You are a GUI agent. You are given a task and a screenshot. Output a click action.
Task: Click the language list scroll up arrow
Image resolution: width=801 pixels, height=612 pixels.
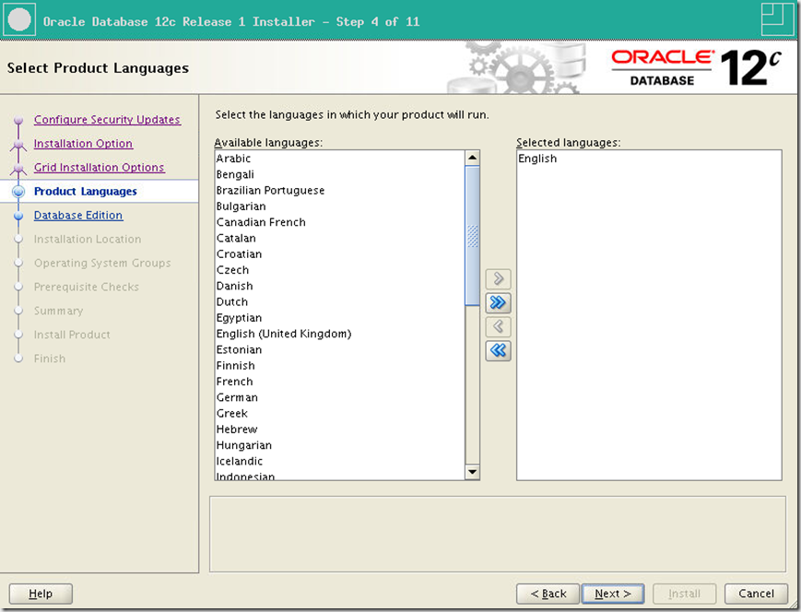(473, 158)
